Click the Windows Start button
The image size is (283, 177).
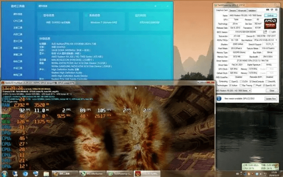5,173
